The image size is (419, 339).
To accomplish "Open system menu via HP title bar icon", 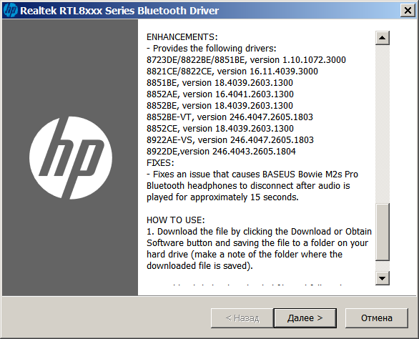I will [11, 11].
